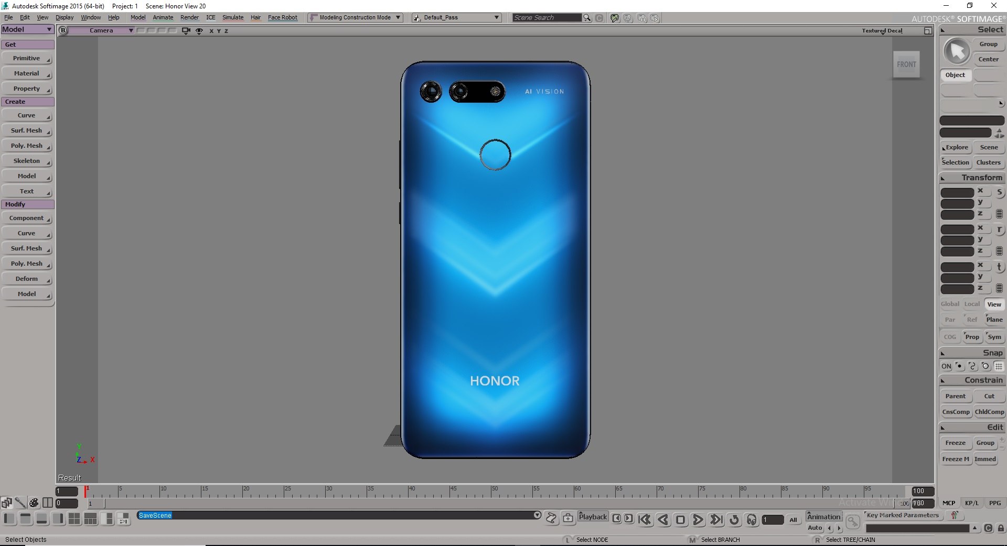Open Modeling Construction Mode dropdown
1007x546 pixels.
[x=355, y=17]
